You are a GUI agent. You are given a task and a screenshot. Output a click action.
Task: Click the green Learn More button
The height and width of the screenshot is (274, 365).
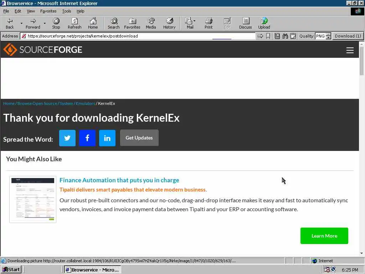click(x=324, y=236)
